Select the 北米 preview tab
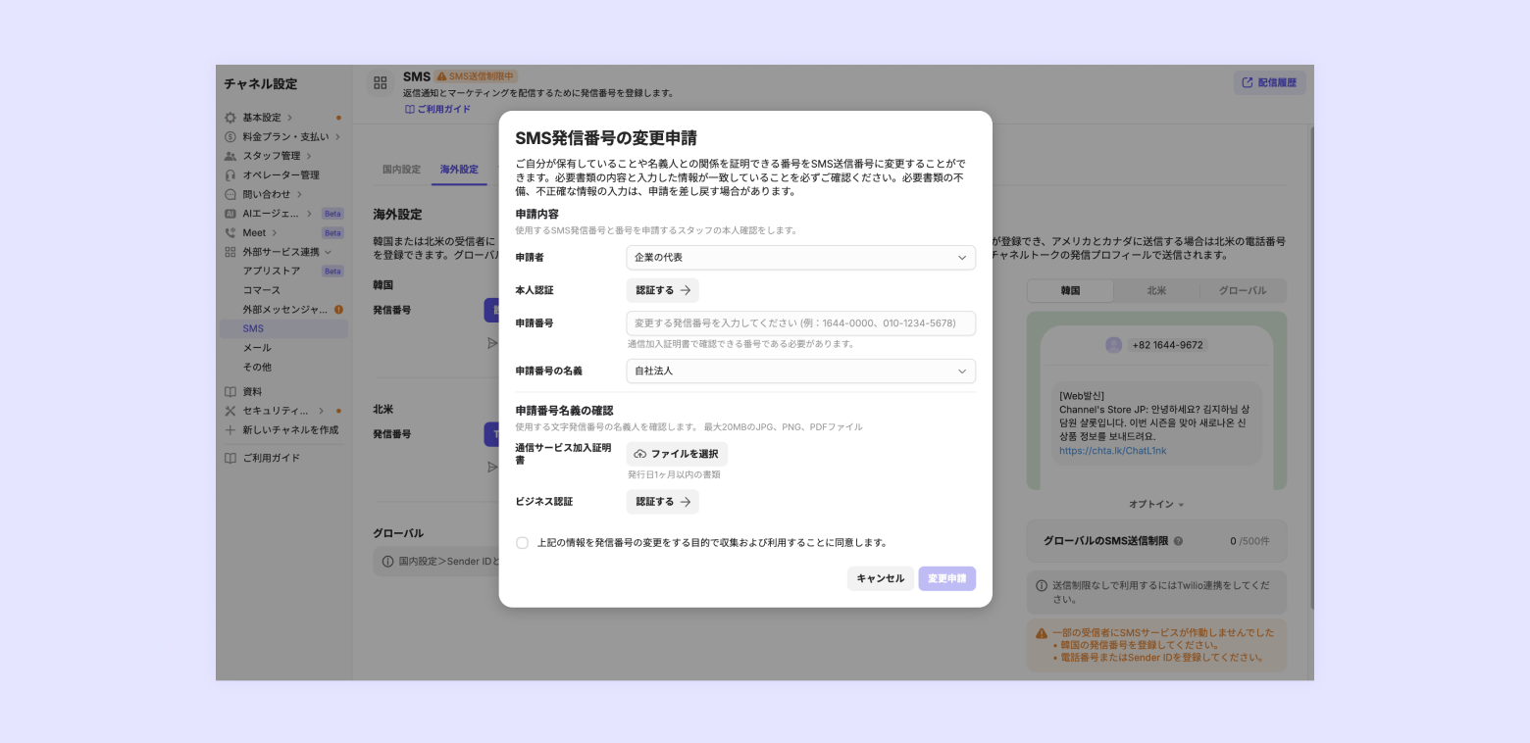The height and width of the screenshot is (743, 1530). pos(1156,291)
